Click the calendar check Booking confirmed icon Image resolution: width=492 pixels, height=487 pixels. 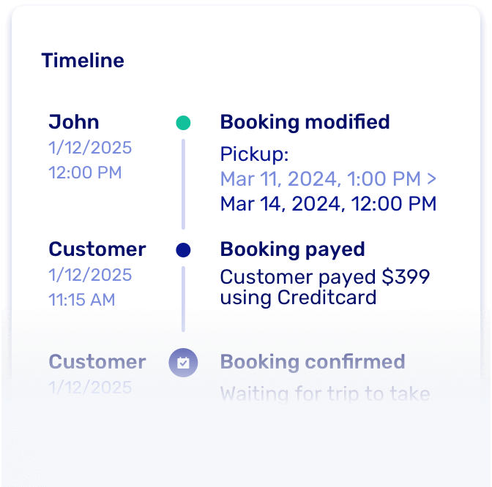183,363
